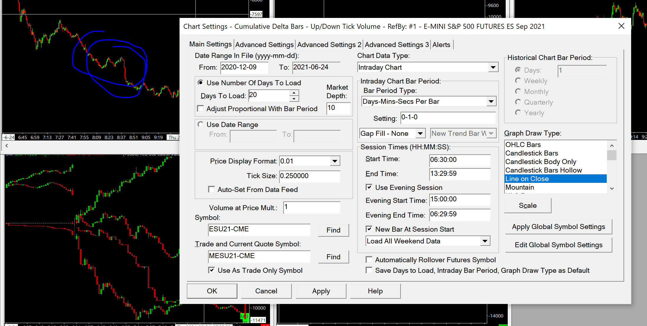Click Apply Global Symbol Settings button
Screen dimensions: 647x326
pos(558,227)
